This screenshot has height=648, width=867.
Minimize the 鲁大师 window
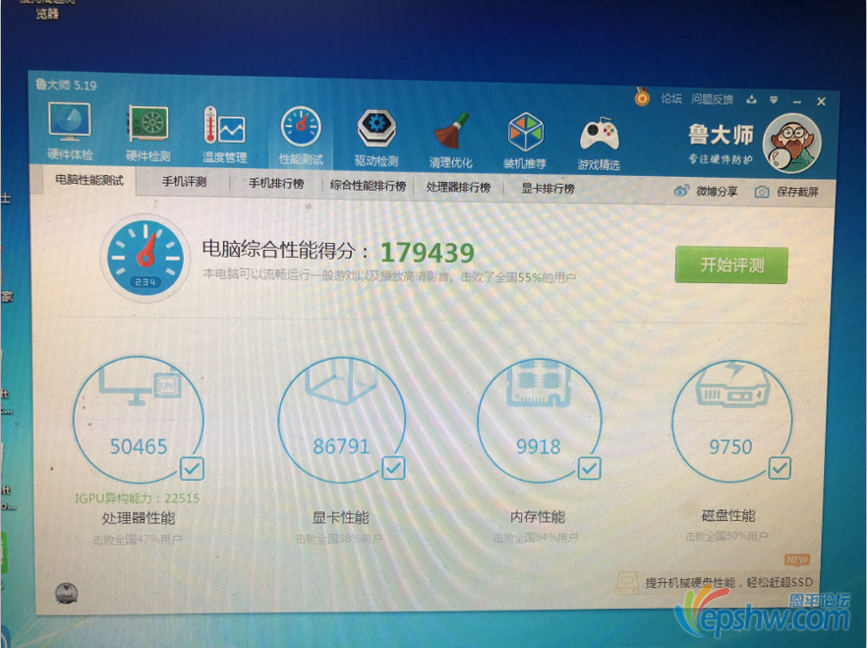click(x=797, y=101)
